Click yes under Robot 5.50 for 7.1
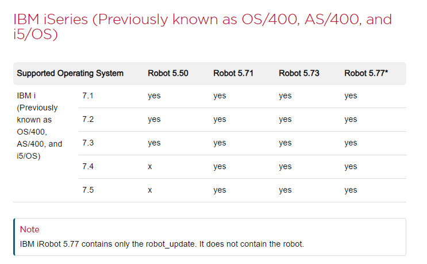 [x=154, y=96]
